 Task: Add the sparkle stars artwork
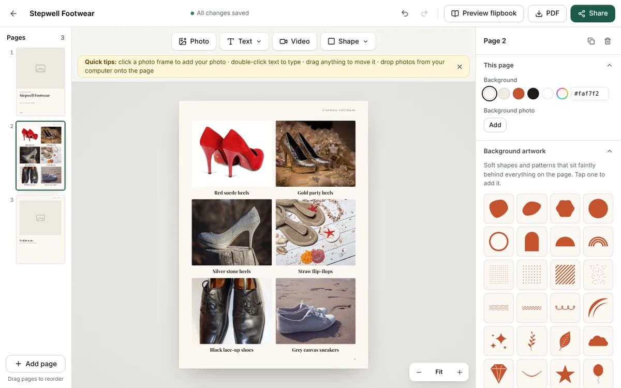click(x=499, y=341)
